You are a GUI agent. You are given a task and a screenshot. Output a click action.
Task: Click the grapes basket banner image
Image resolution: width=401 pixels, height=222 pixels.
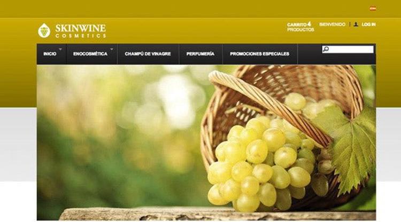[x=206, y=142]
